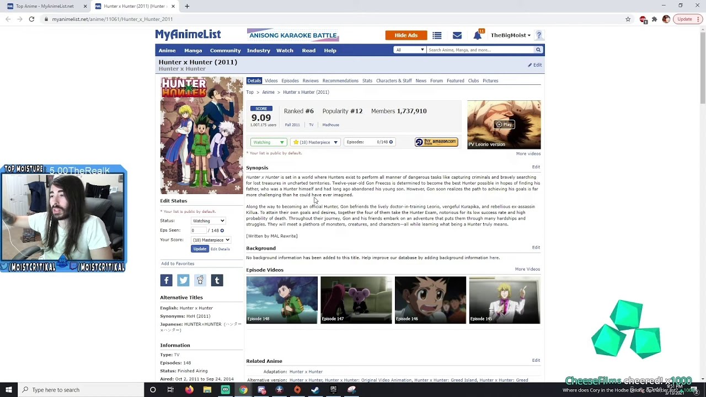This screenshot has height=397, width=706.
Task: Click the Update Chrome button
Action: [x=688, y=19]
